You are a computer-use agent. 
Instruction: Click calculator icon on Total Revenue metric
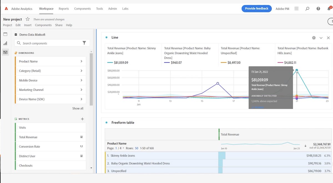[x=82, y=137]
